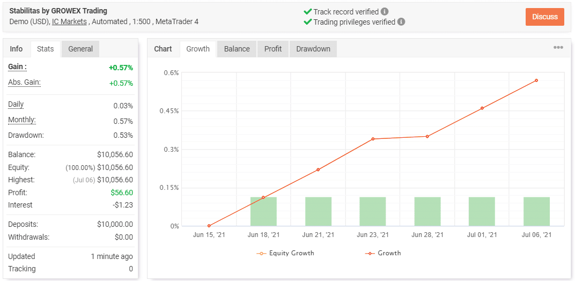This screenshot has width=575, height=281.
Task: Switch to the Growth chart tab
Action: (197, 49)
